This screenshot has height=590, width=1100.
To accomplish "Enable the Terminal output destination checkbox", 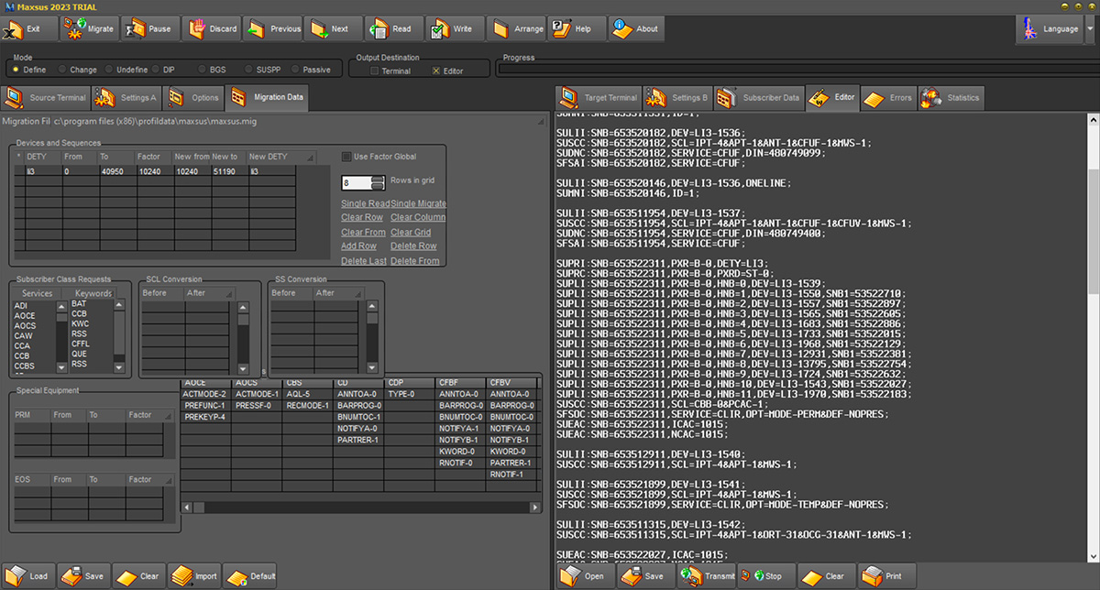I will point(374,71).
